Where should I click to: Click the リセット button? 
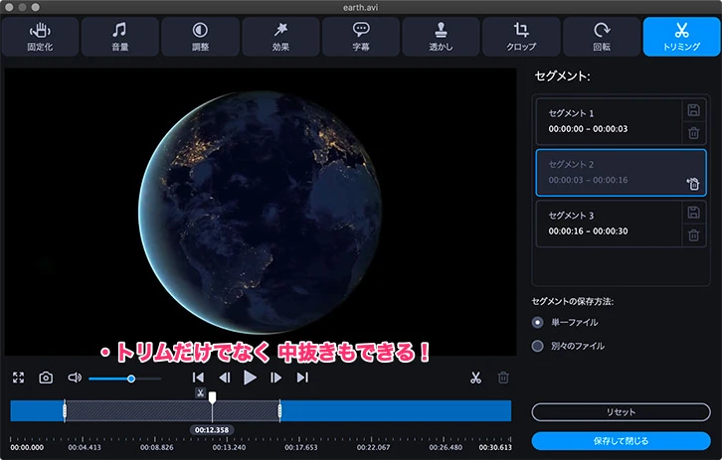621,412
